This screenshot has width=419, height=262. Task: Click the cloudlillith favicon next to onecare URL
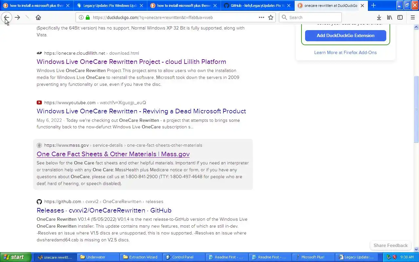tap(39, 53)
